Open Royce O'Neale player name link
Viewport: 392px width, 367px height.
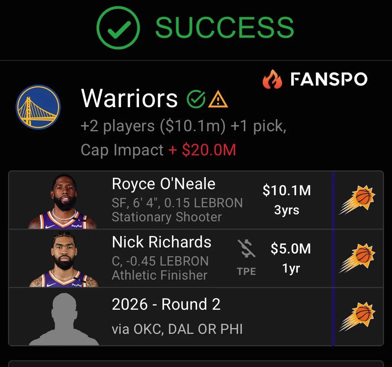click(x=164, y=184)
